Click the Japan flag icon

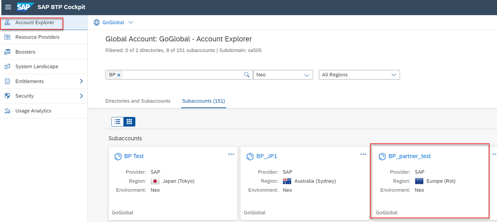pos(155,181)
